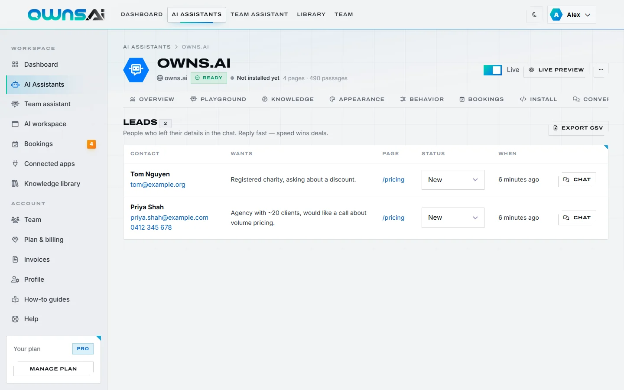Click AI Assistants breadcrumb link

147,47
